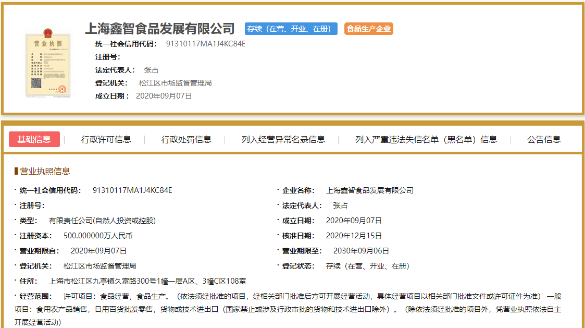Click the 基础信息 tab
The height and width of the screenshot is (328, 585).
coord(34,139)
